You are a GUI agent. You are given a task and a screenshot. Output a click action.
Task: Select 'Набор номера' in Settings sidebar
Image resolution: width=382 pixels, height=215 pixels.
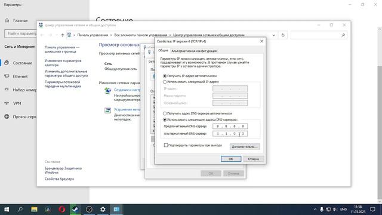coord(24,90)
